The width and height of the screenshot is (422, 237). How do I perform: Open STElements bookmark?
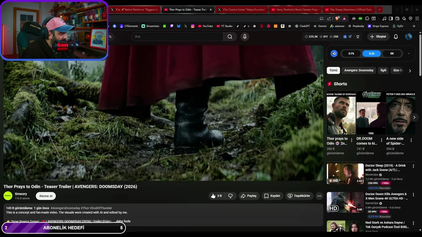click(129, 26)
